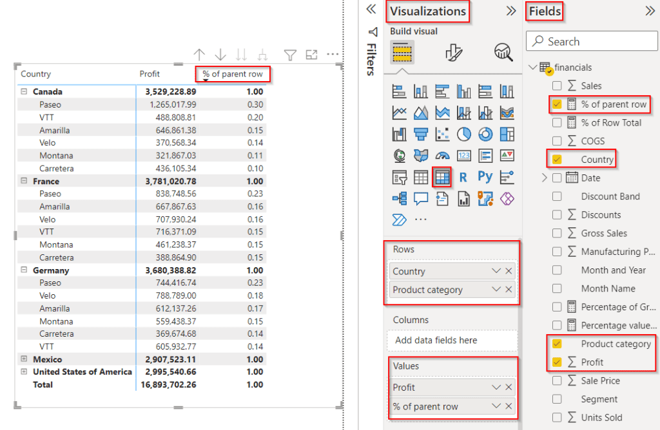Select the Slicer visual icon

(399, 178)
